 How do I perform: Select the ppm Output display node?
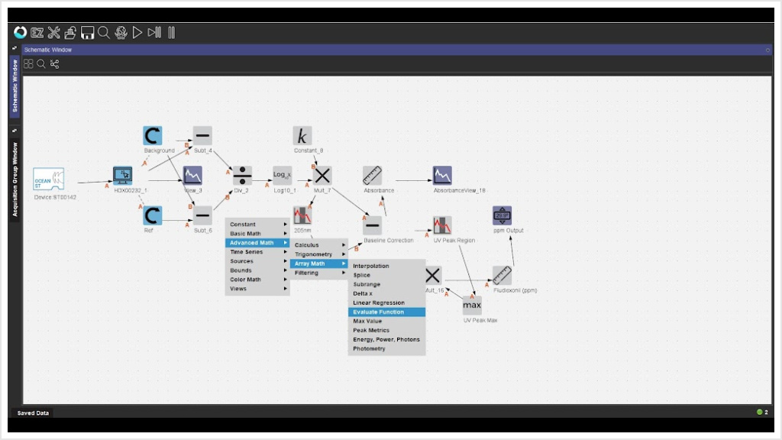(x=502, y=215)
